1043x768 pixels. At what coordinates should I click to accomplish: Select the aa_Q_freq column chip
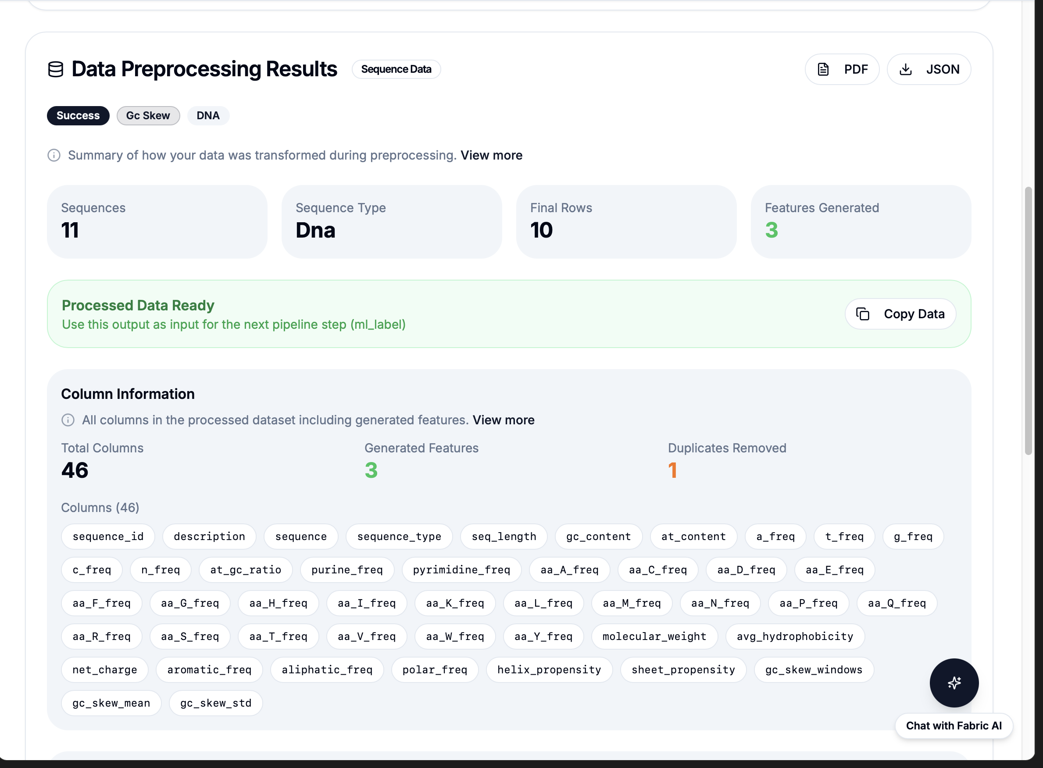tap(897, 604)
